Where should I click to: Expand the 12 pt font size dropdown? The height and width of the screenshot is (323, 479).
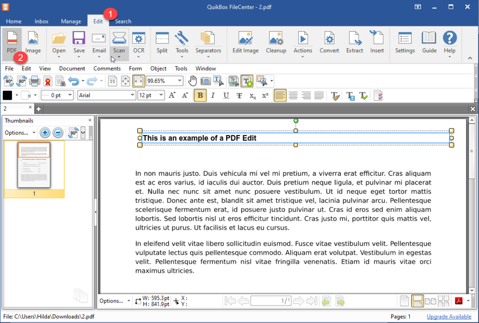(161, 95)
